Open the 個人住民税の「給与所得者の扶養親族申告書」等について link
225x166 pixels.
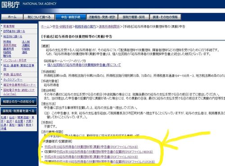pyautogui.click(x=84, y=65)
